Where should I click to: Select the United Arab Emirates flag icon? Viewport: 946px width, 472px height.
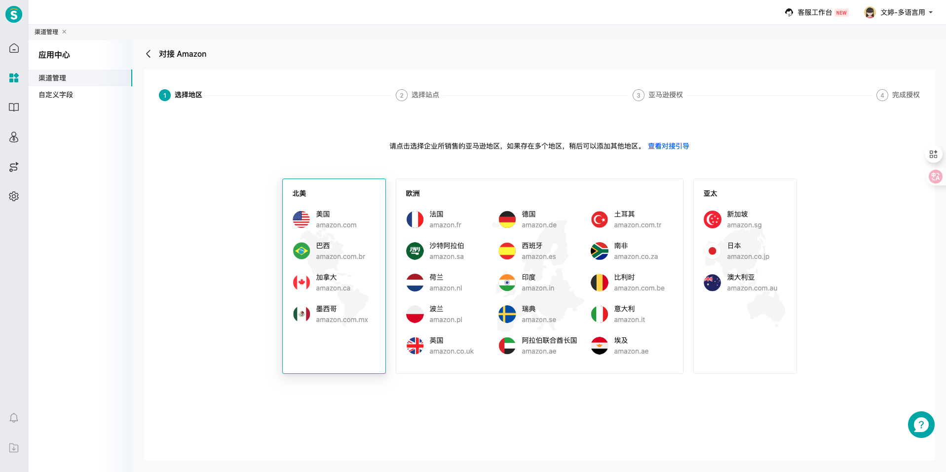[x=507, y=346]
